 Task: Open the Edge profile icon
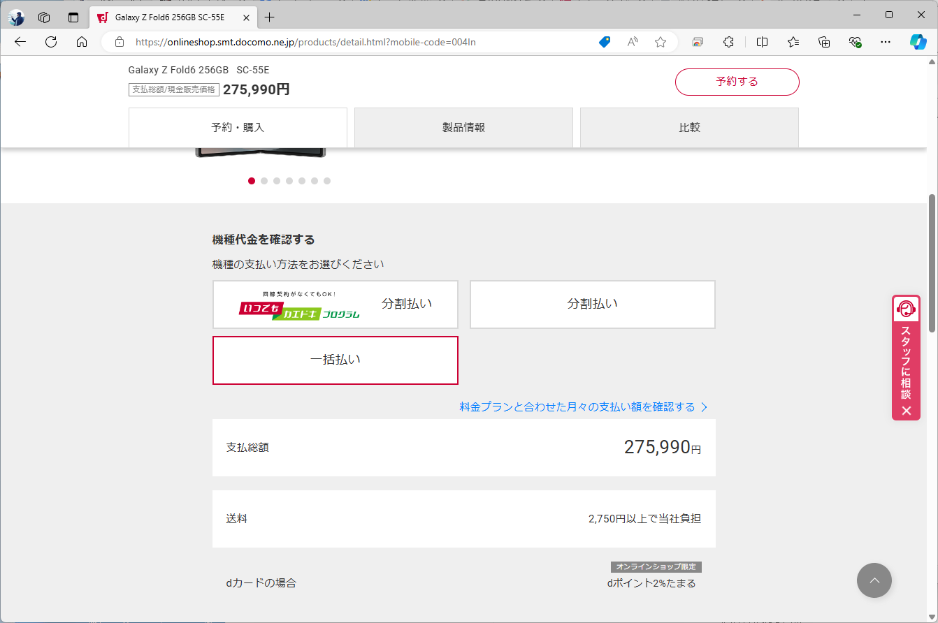(16, 17)
